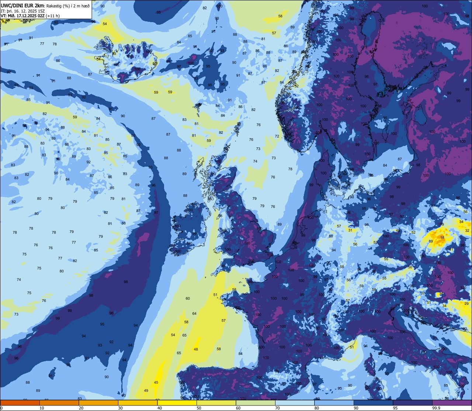This screenshot has height=411, width=472.
Task: Click the indigo 95–99.9 legend swatch
Action: pyautogui.click(x=413, y=403)
